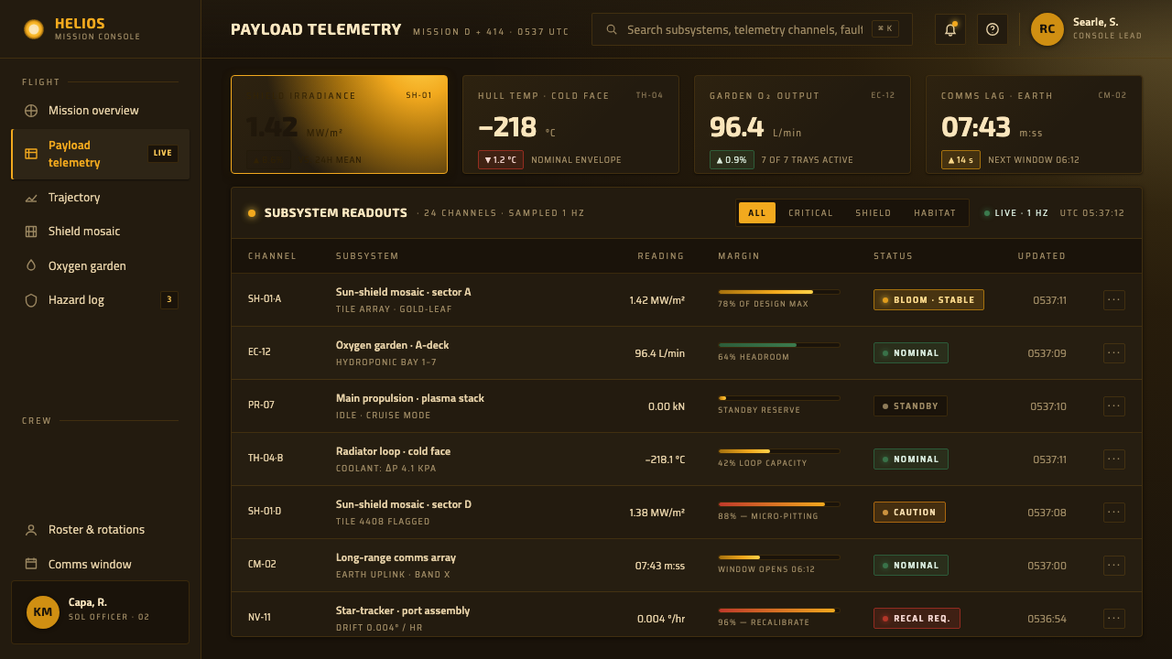Open more options for CM-02 row
The width and height of the screenshot is (1172, 659).
1114,566
